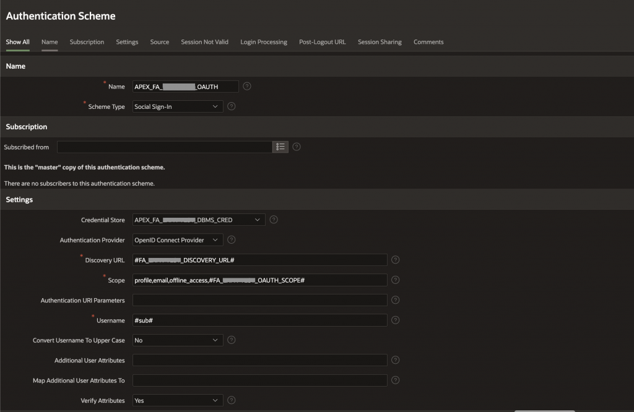Click help icon beside Scheme Type
Viewport: 634px width, 412px height.
[x=232, y=106]
